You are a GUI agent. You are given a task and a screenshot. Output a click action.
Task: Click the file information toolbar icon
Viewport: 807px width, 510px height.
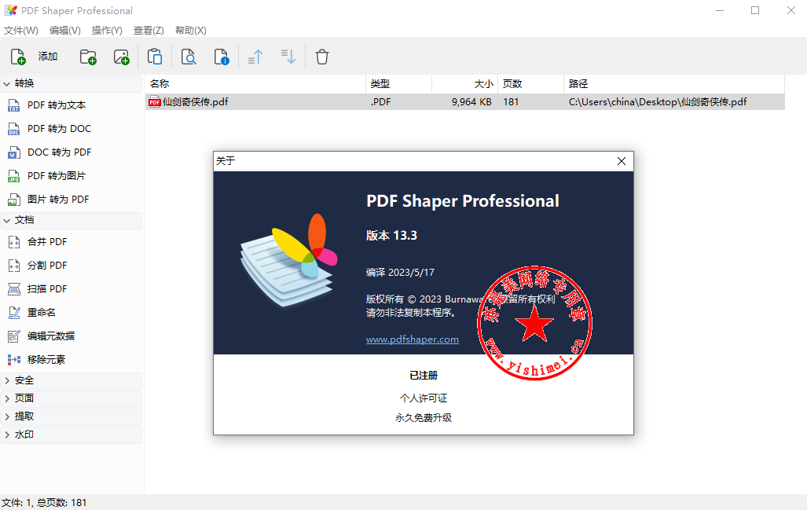(x=222, y=57)
